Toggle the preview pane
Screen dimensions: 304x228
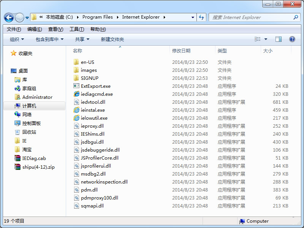[x=279, y=39]
